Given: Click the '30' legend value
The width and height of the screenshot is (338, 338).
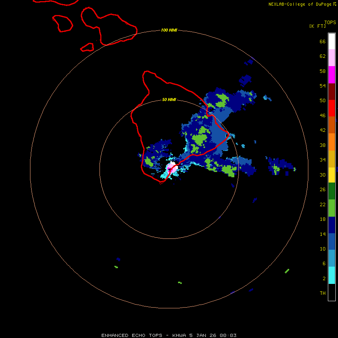Looking at the screenshot, I should [323, 175].
